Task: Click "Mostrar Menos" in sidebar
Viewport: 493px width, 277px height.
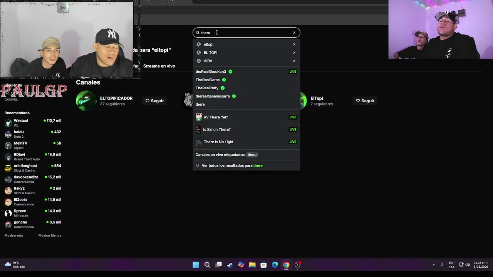Action: pyautogui.click(x=50, y=235)
